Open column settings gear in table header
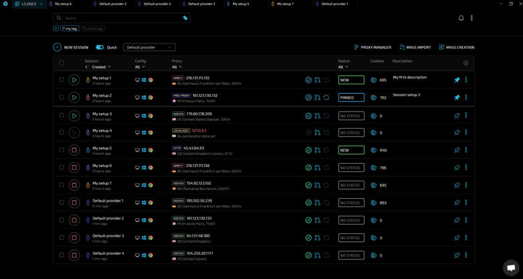 coord(466,63)
